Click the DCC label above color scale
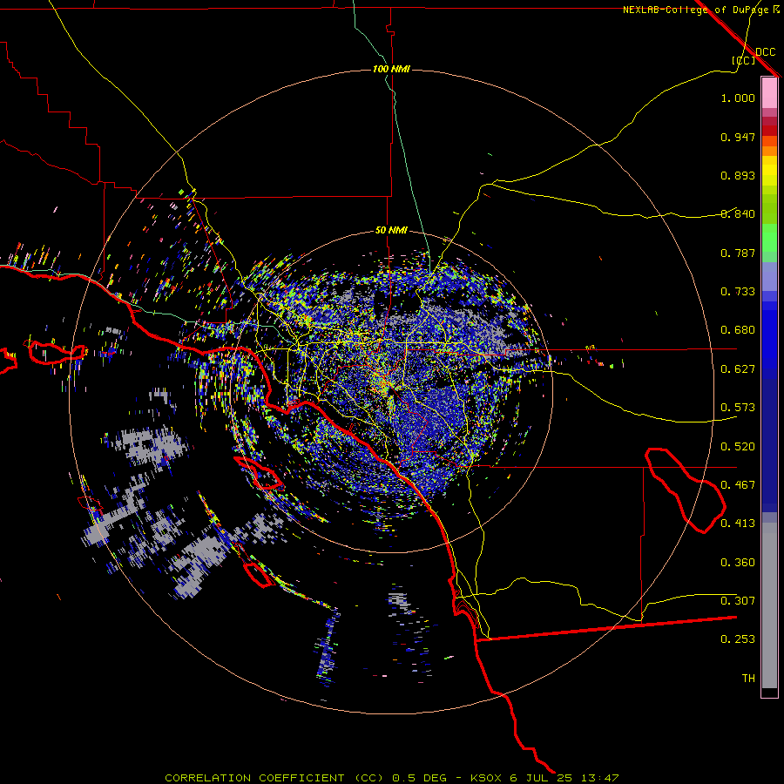 click(x=766, y=52)
